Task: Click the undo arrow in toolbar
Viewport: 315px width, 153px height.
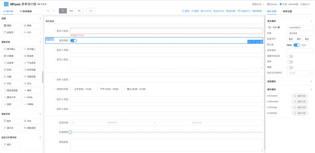Action: pyautogui.click(x=48, y=11)
